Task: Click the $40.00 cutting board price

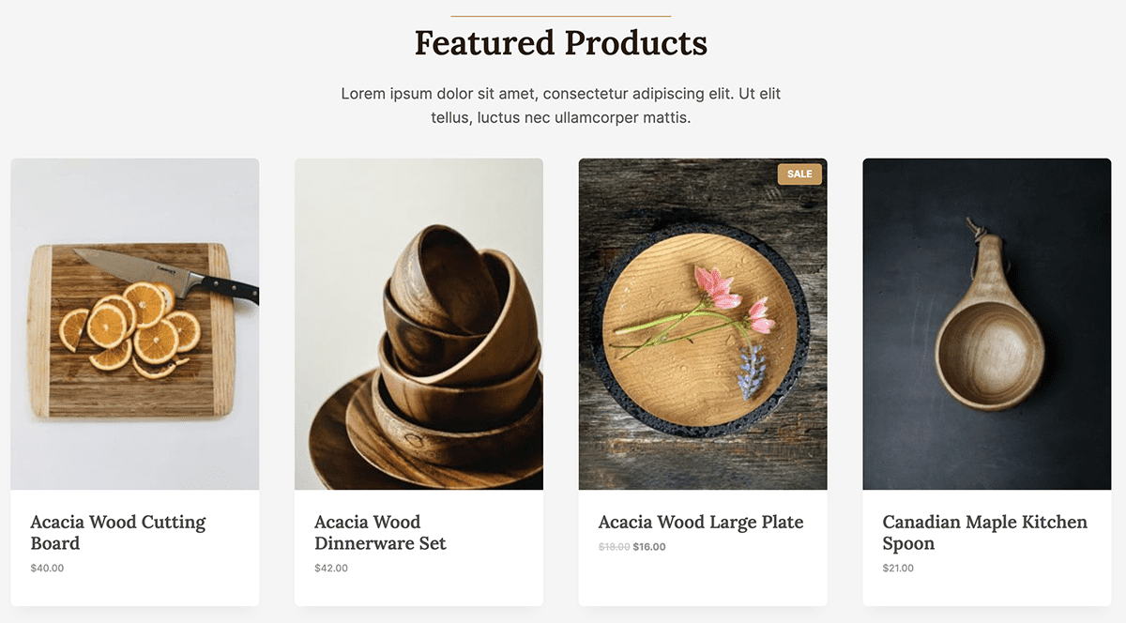Action: pos(47,568)
